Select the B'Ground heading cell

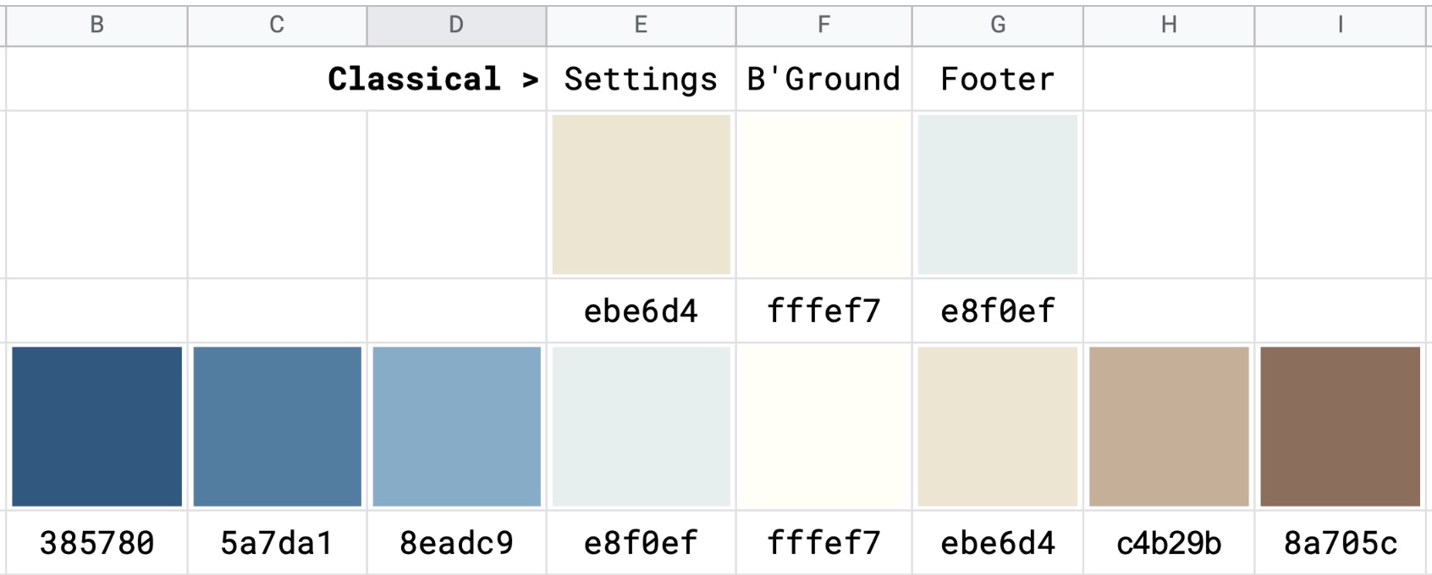[823, 79]
